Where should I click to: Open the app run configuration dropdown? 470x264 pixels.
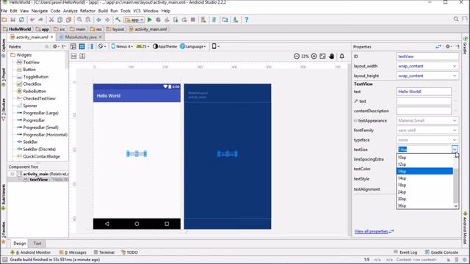134,20
